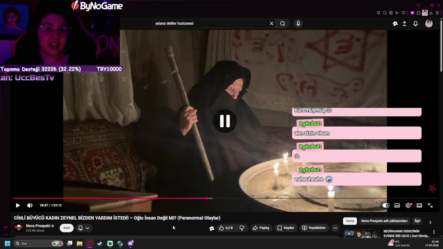Viewport: 443px width, 249px height.
Task: Click the browser search tabs magnifier icon
Action: click(x=419, y=5)
